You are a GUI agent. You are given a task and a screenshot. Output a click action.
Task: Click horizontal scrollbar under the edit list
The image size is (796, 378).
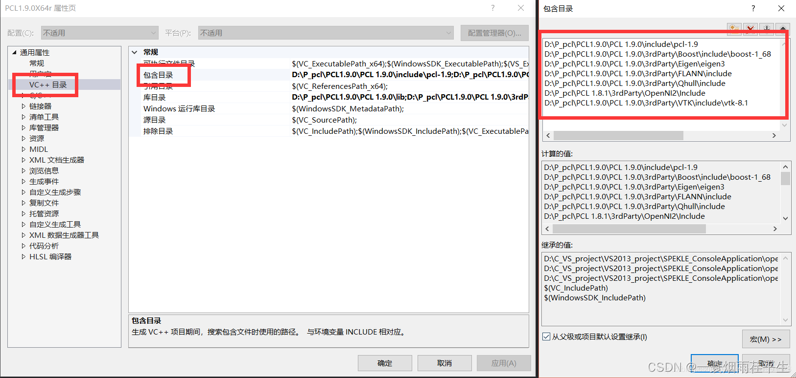(661, 135)
